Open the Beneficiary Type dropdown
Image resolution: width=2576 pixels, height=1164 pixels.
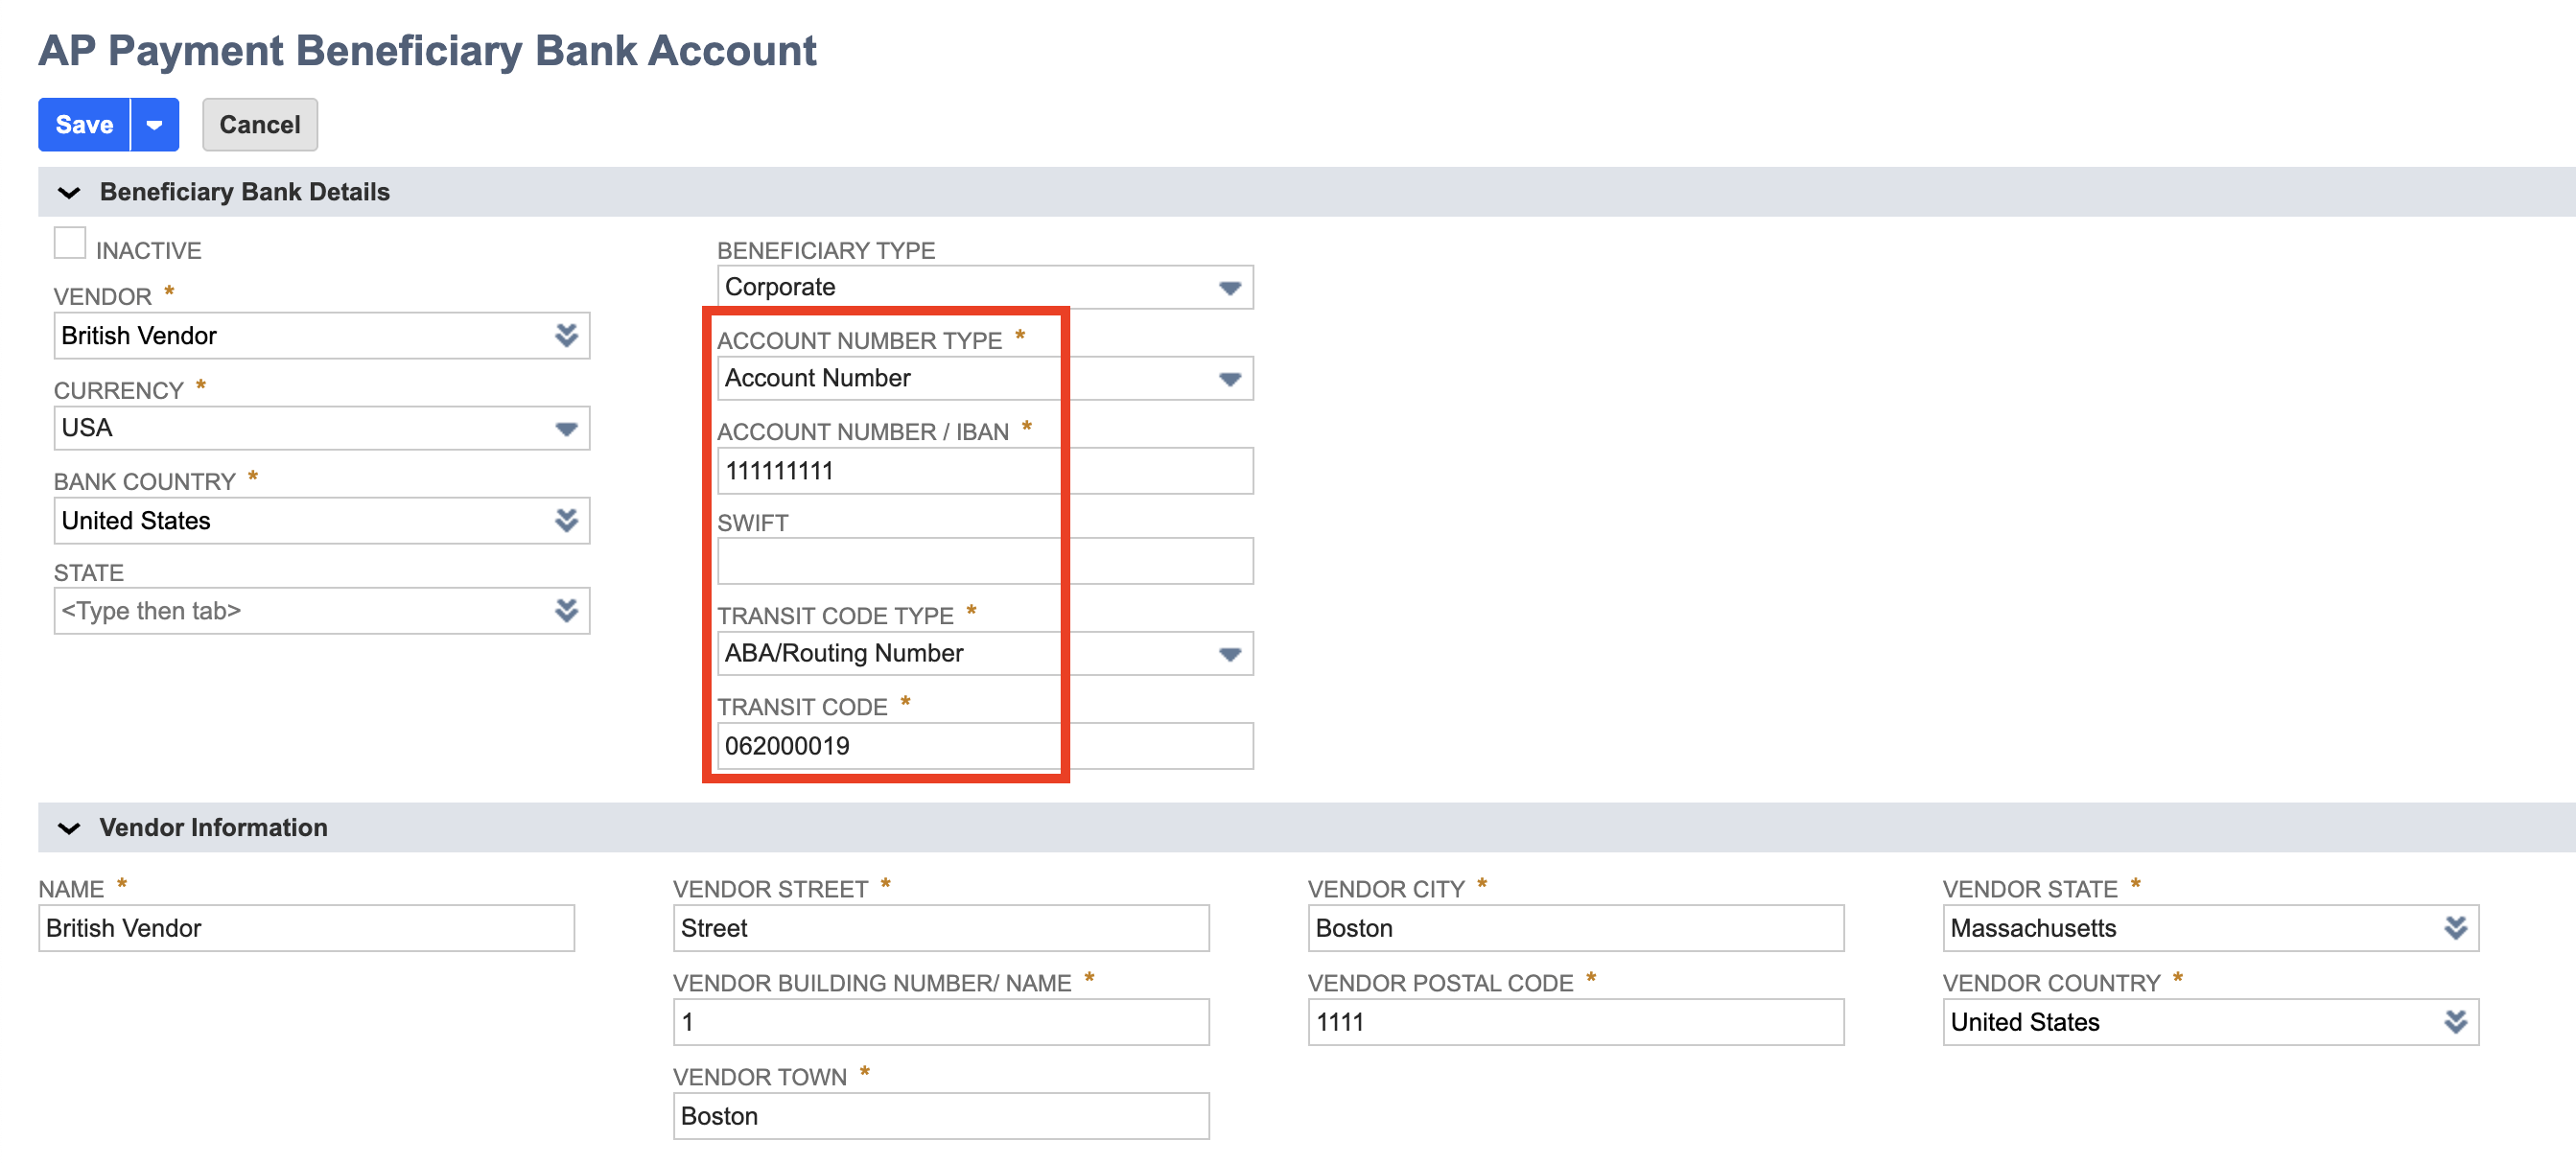tap(985, 287)
